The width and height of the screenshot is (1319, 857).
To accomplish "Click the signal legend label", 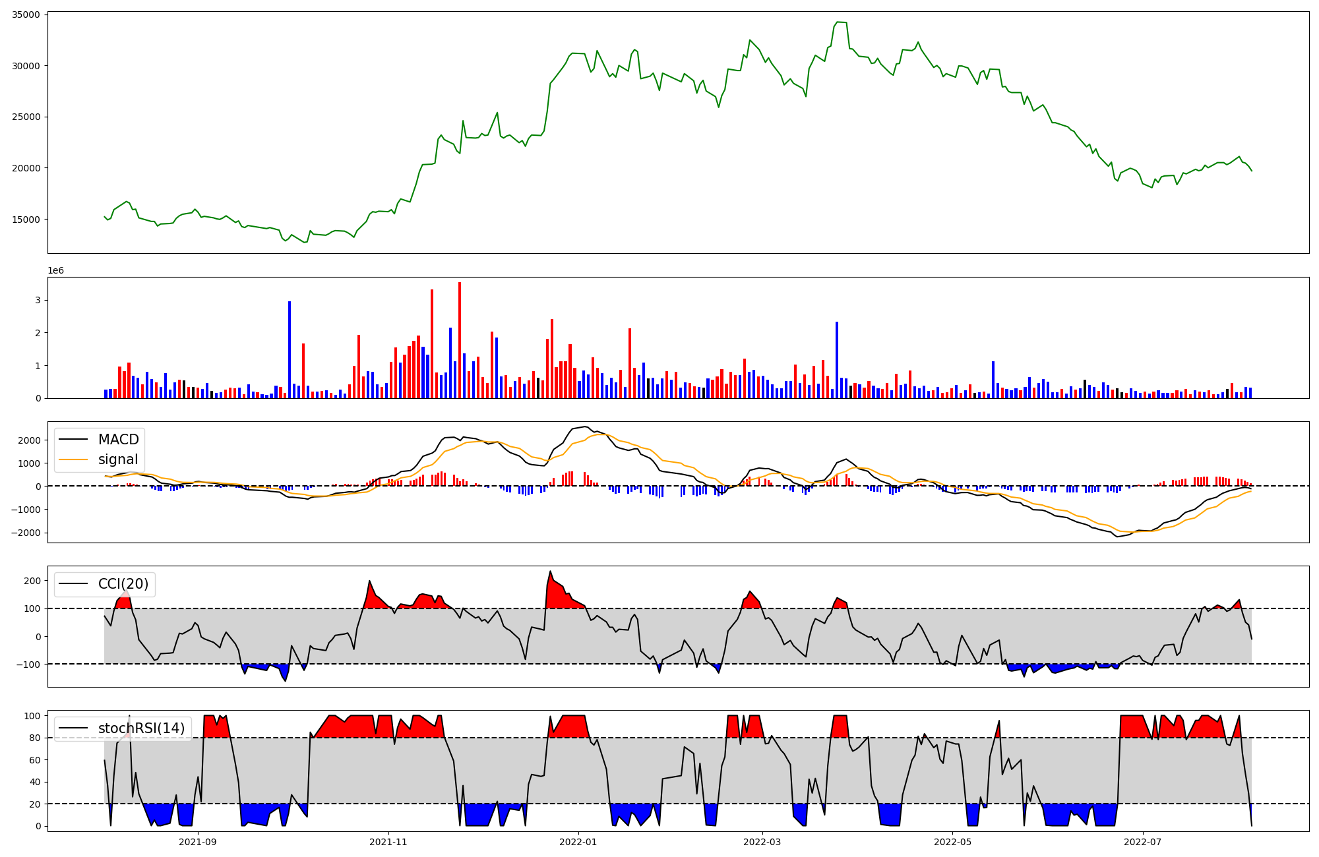I will click(x=118, y=459).
